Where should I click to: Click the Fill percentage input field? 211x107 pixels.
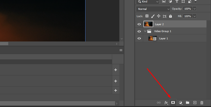tap(188, 16)
